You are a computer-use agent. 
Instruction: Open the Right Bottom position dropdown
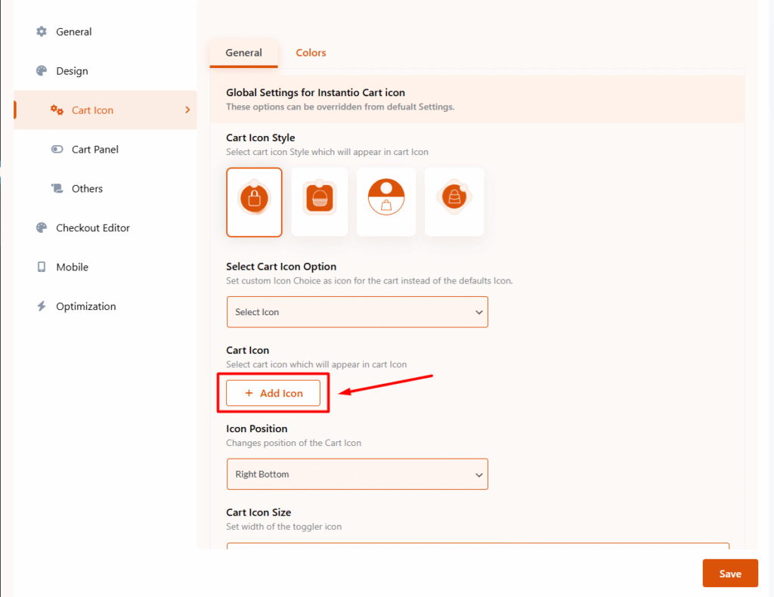[x=357, y=475]
